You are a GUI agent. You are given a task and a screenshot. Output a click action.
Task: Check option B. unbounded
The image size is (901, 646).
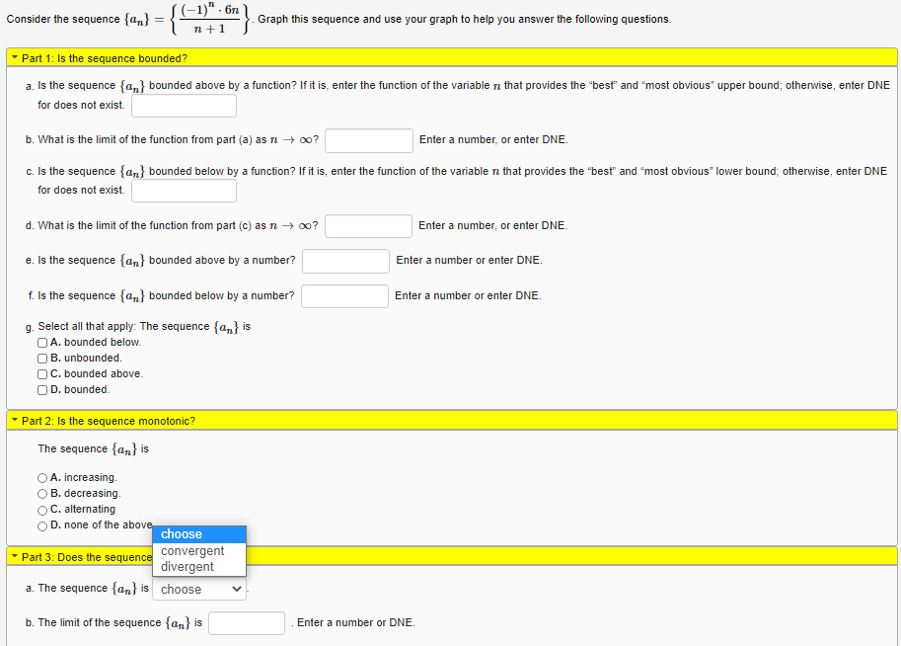pos(41,358)
